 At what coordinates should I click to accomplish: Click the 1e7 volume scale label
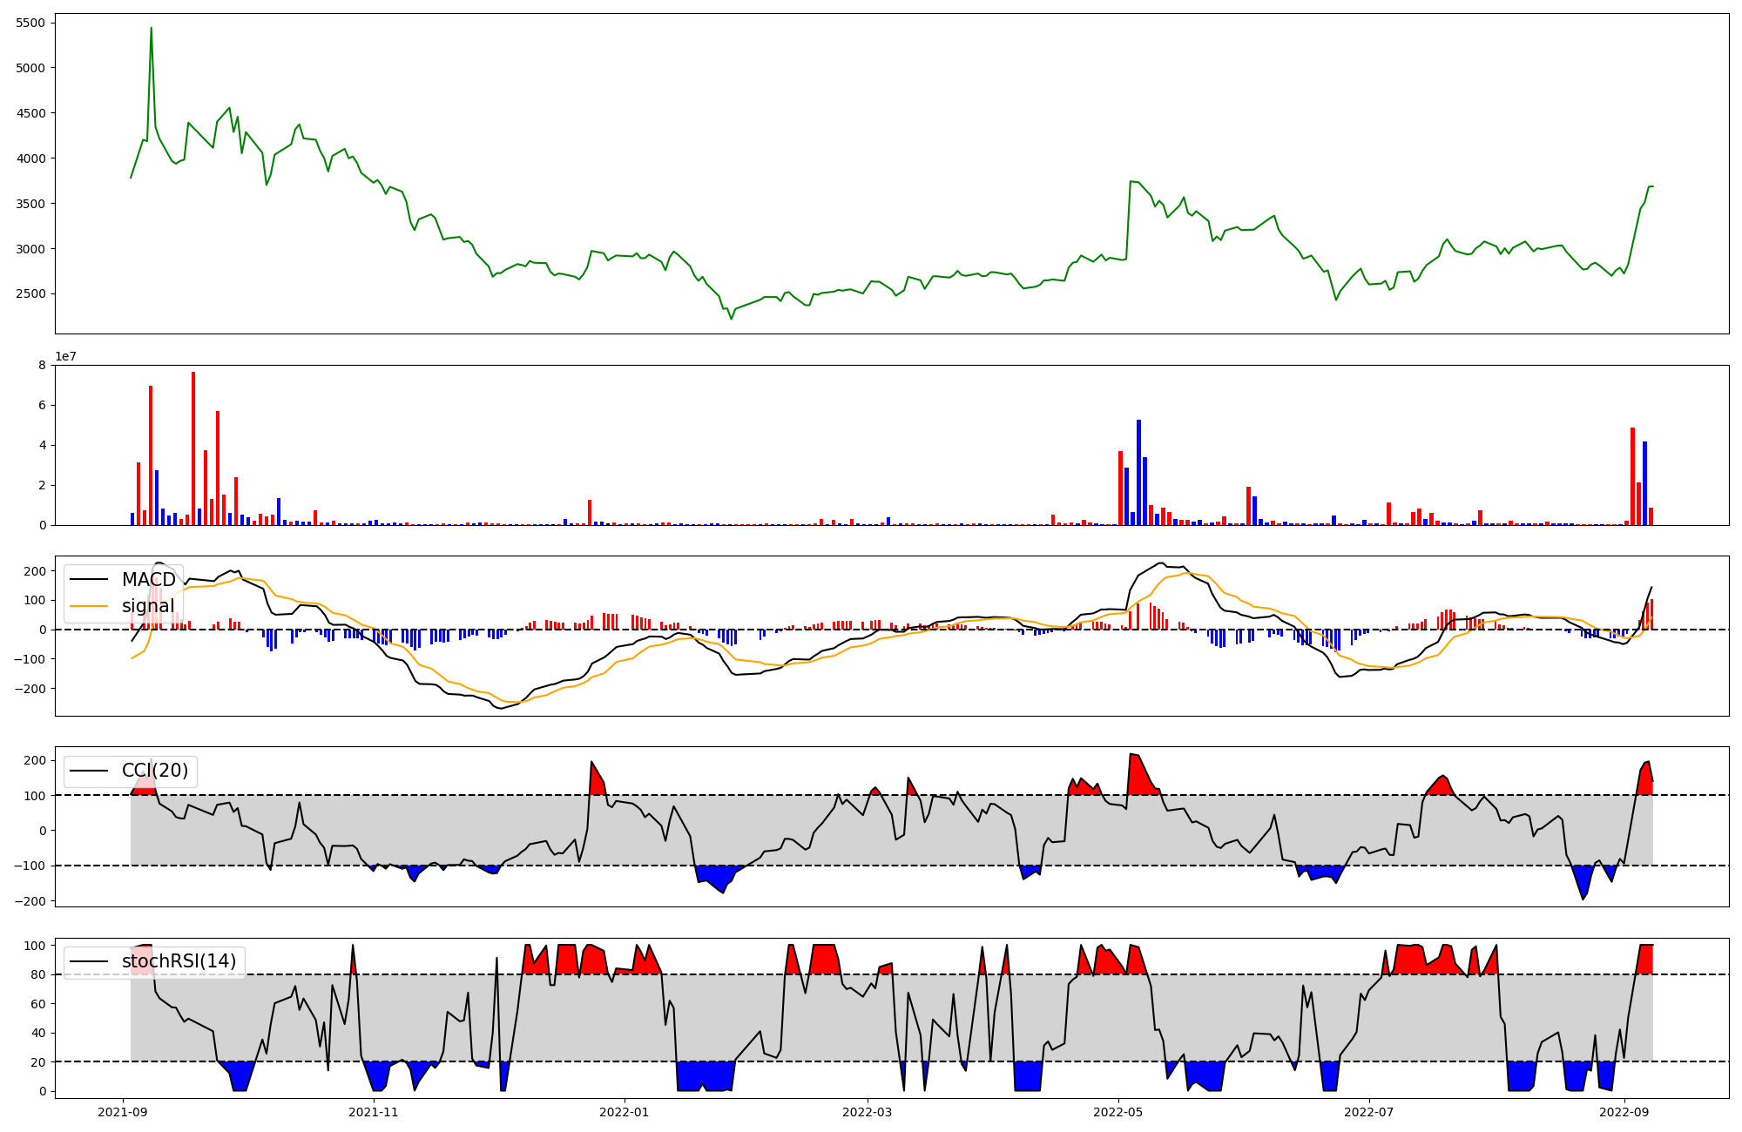[65, 357]
